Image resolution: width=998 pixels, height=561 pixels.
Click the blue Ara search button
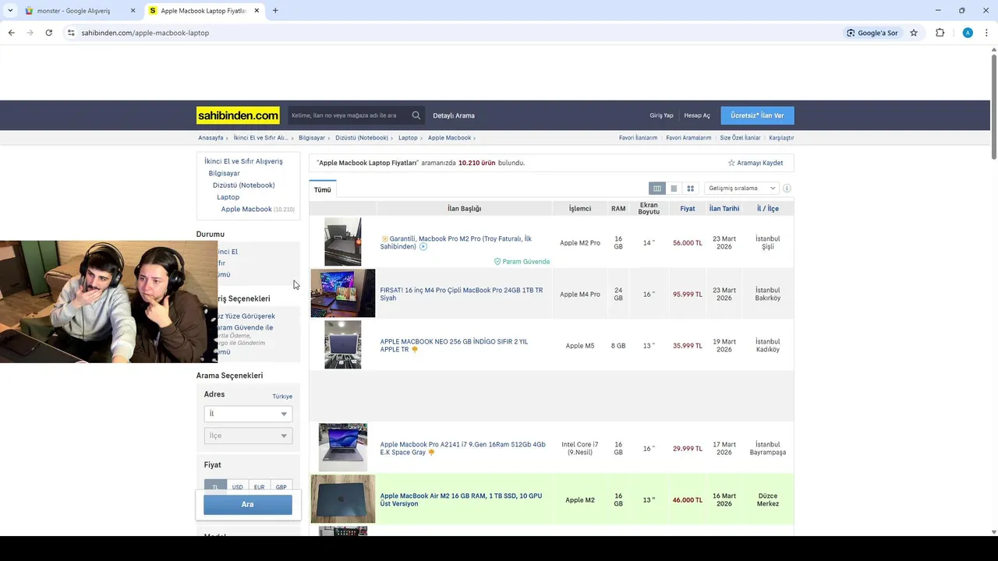click(248, 504)
